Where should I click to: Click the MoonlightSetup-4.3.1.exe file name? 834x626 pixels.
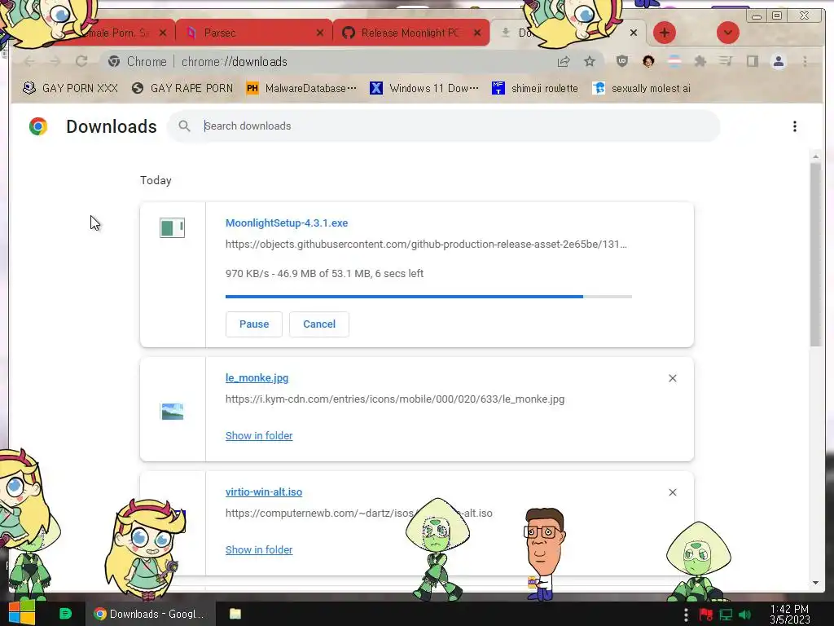coord(287,223)
